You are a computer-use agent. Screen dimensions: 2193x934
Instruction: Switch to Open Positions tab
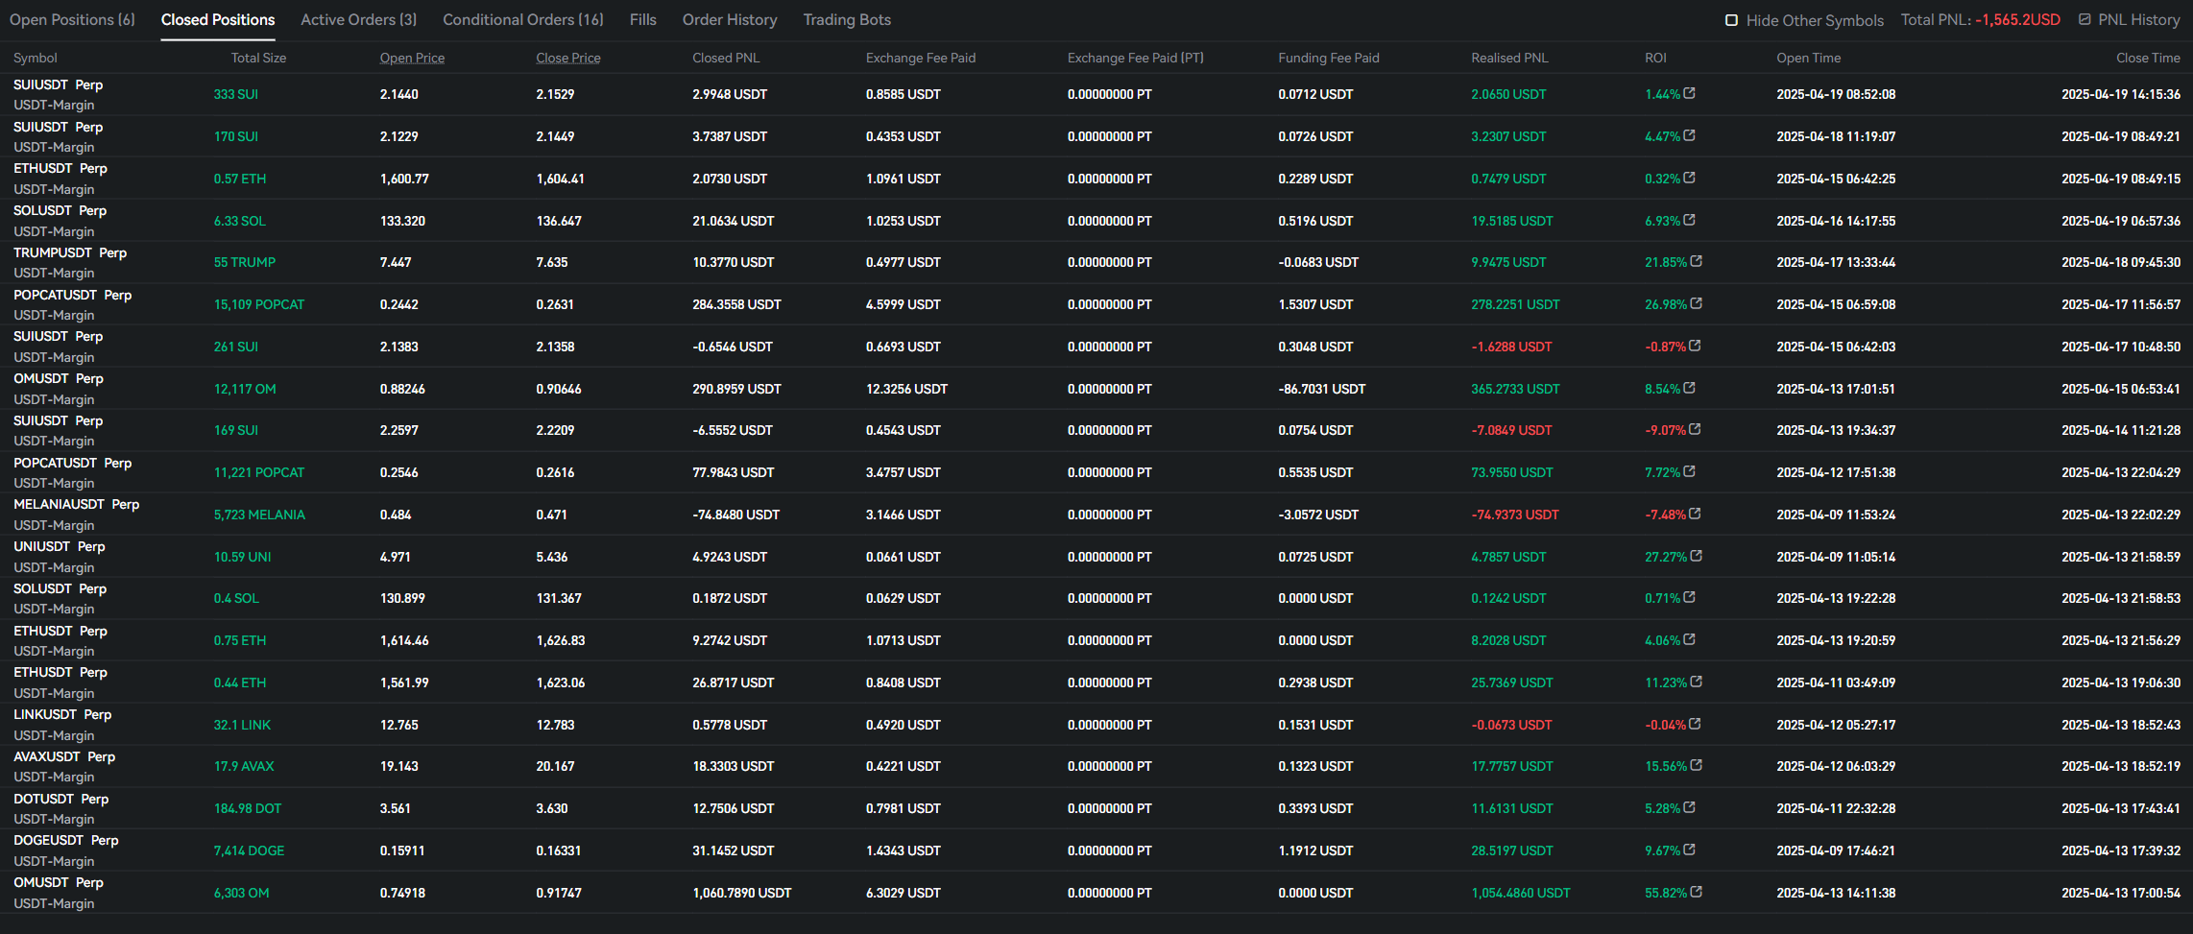[x=72, y=19]
